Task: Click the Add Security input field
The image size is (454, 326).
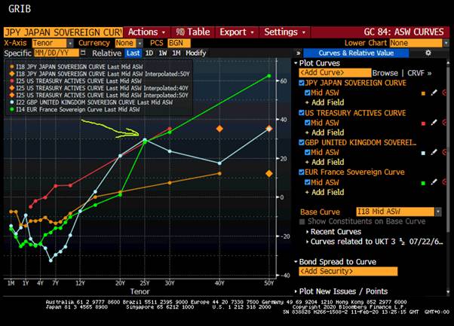Action: (x=348, y=271)
